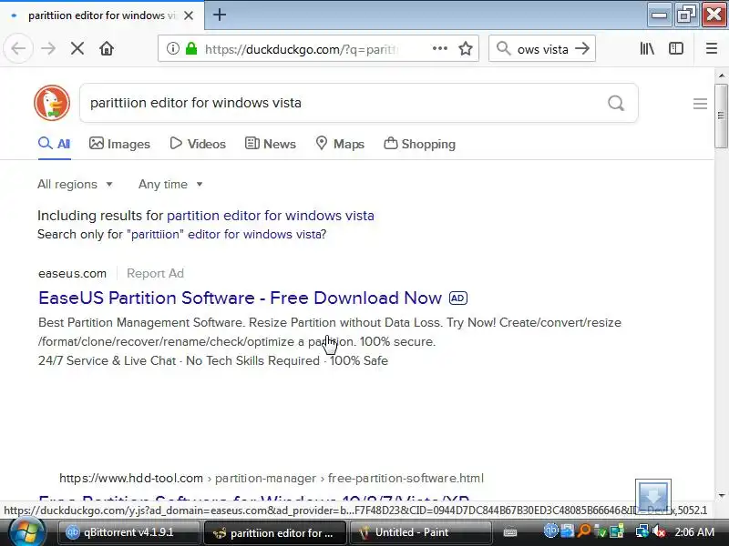Switch to the Shopping tab

[x=419, y=144]
